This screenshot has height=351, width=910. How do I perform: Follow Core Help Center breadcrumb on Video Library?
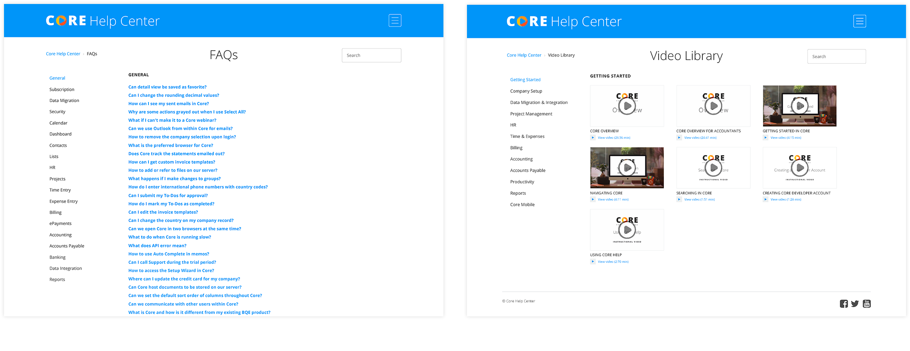[524, 55]
